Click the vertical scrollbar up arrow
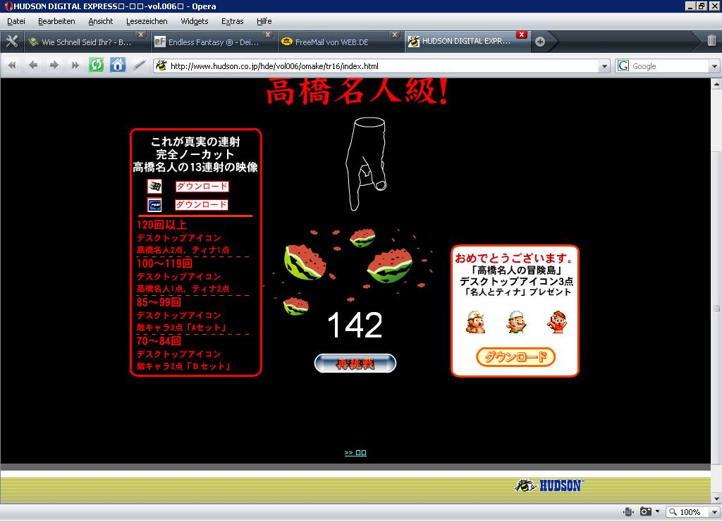 pyautogui.click(x=716, y=84)
